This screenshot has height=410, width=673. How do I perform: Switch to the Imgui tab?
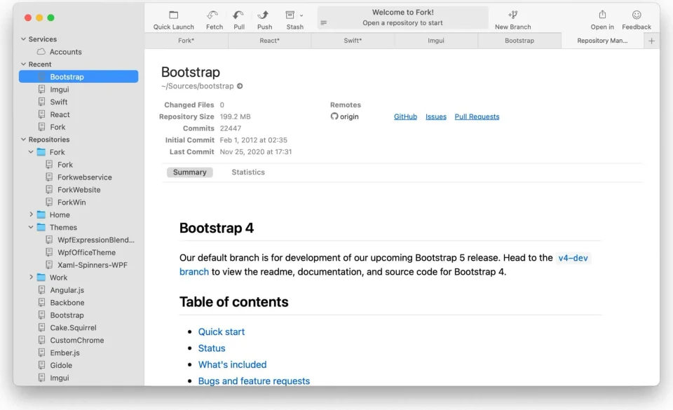(x=435, y=41)
